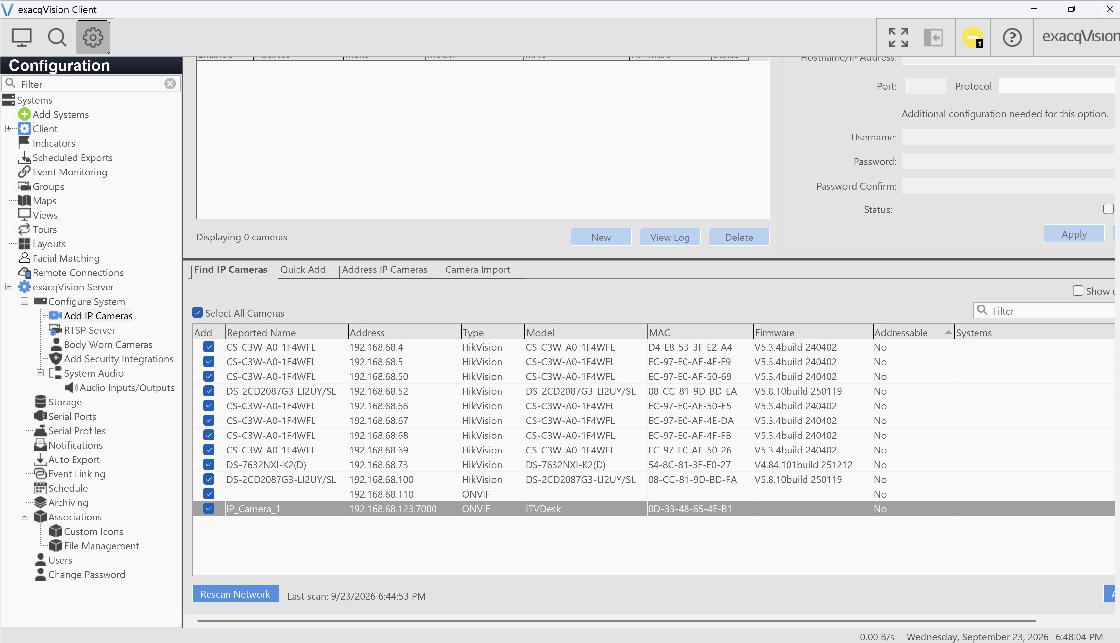
Task: Click the Indicators flag icon
Action: pyautogui.click(x=24, y=143)
